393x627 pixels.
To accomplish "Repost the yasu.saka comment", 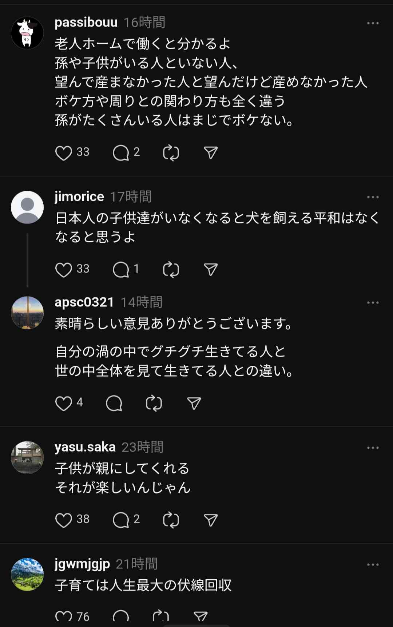I will click(171, 520).
